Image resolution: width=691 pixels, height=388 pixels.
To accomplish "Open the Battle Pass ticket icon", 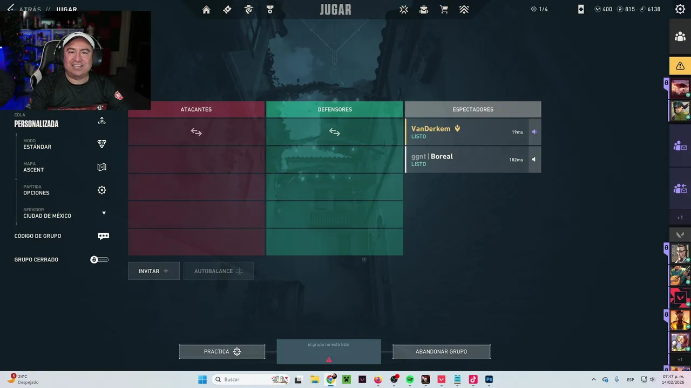I will 227,10.
